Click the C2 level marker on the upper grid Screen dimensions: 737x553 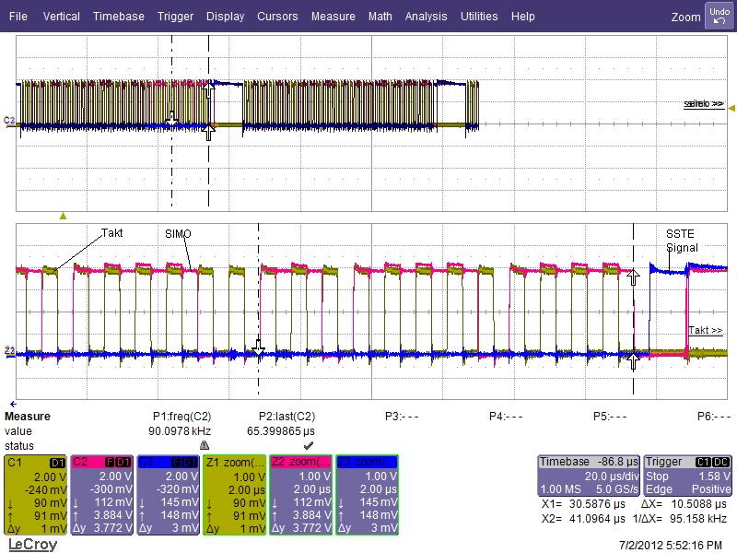(x=9, y=121)
